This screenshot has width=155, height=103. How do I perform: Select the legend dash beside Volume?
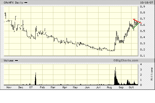(x=16, y=61)
